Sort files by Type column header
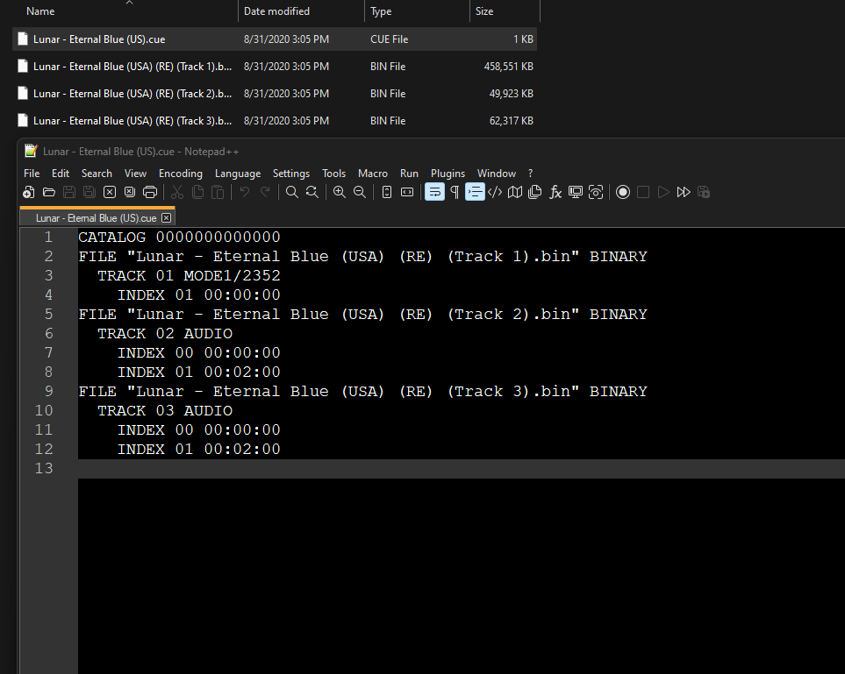 (x=381, y=11)
